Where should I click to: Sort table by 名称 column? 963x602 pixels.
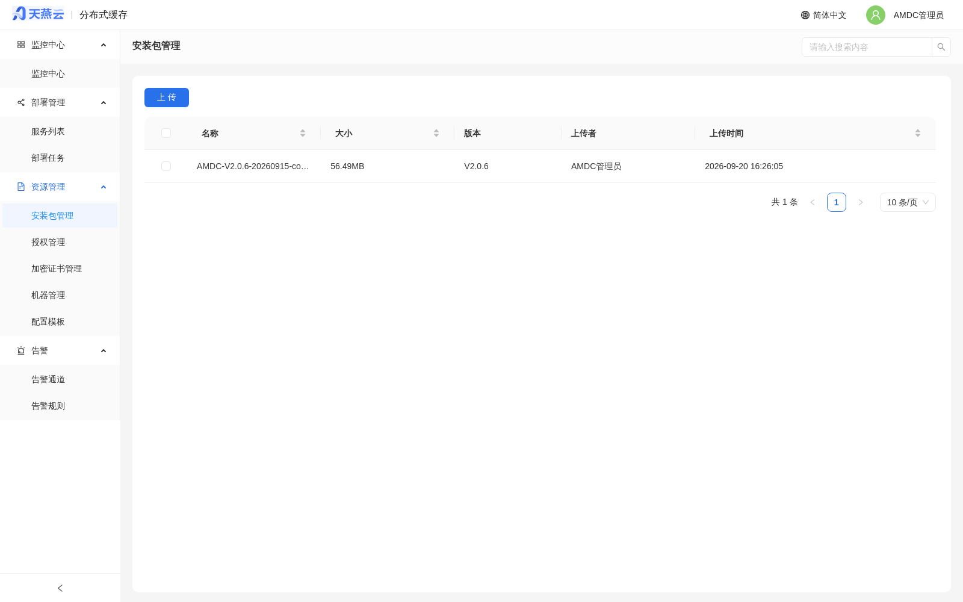tap(303, 133)
